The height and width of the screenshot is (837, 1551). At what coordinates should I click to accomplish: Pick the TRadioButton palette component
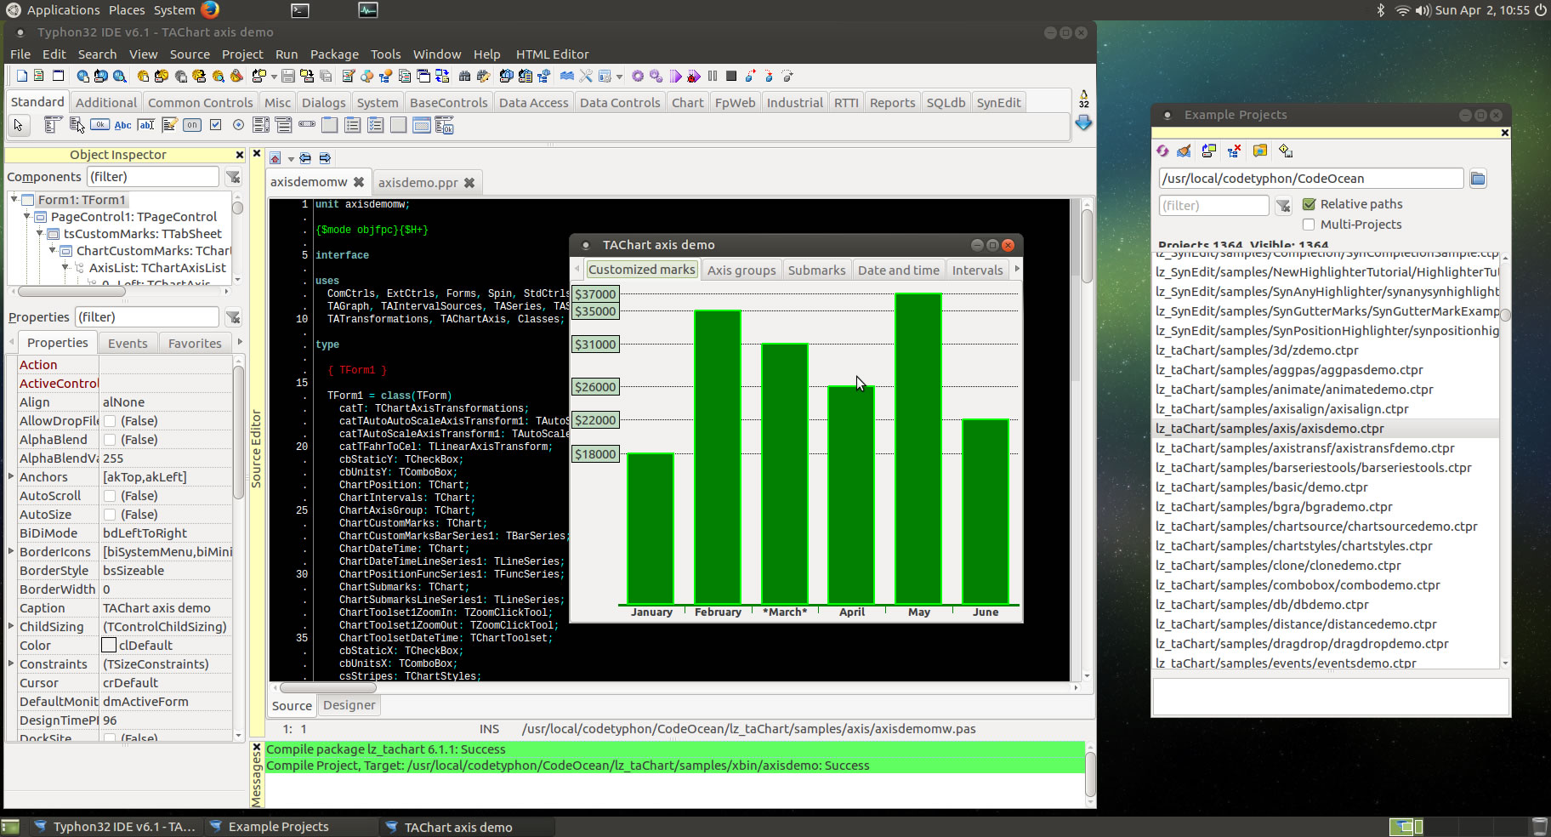point(238,125)
